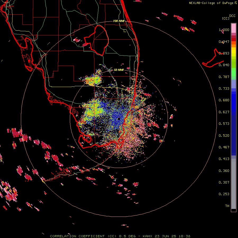Screen dimensions: 238x238
Task: Click the CORRELATION COEFFICIENT (CC) caption title
Action: click(x=84, y=236)
